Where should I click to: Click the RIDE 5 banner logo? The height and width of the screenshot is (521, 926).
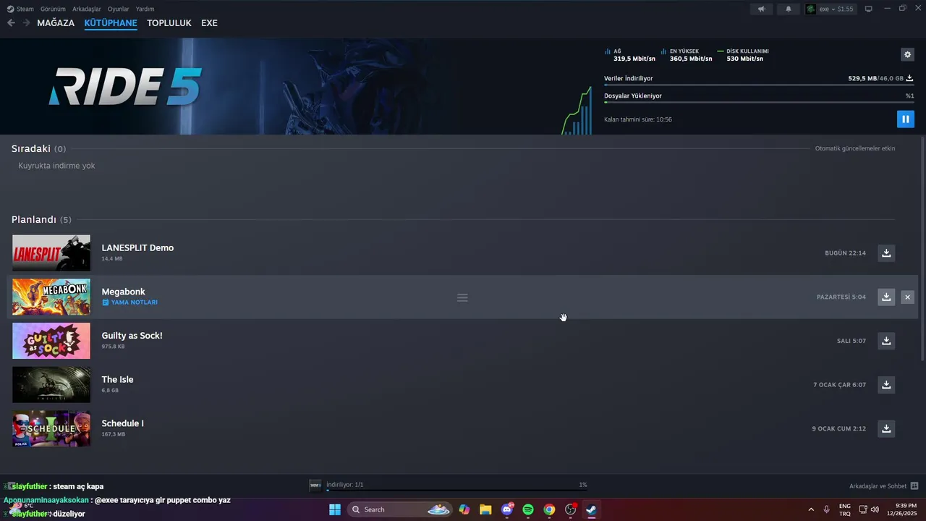pos(125,86)
